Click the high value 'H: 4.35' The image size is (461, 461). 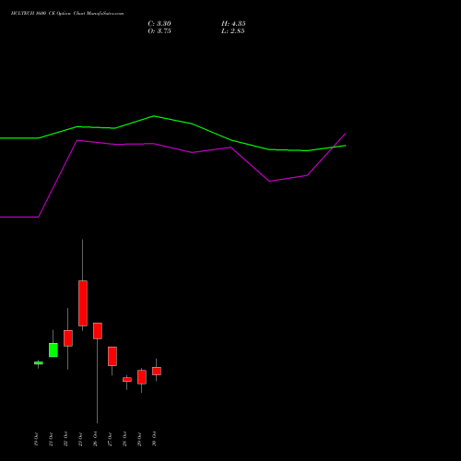pos(233,24)
